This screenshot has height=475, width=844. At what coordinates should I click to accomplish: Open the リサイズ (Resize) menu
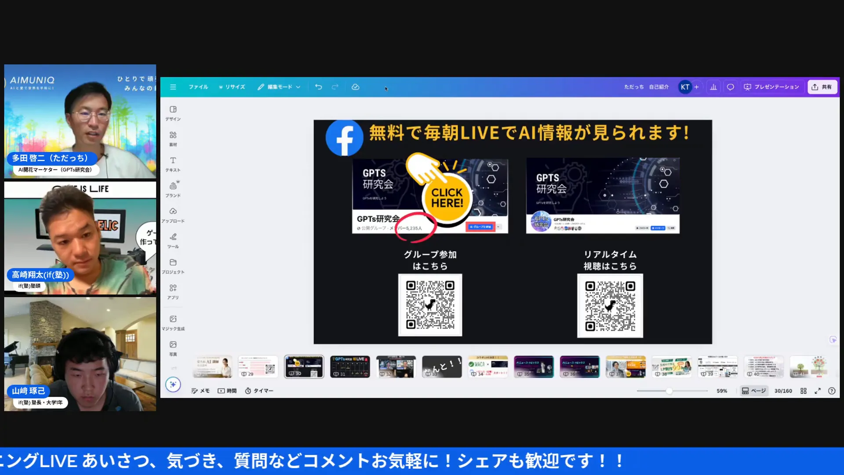232,87
